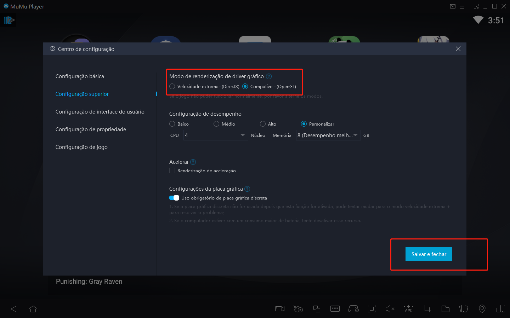The height and width of the screenshot is (318, 510).
Task: Open the multi-instance manager
Action: (x=317, y=308)
